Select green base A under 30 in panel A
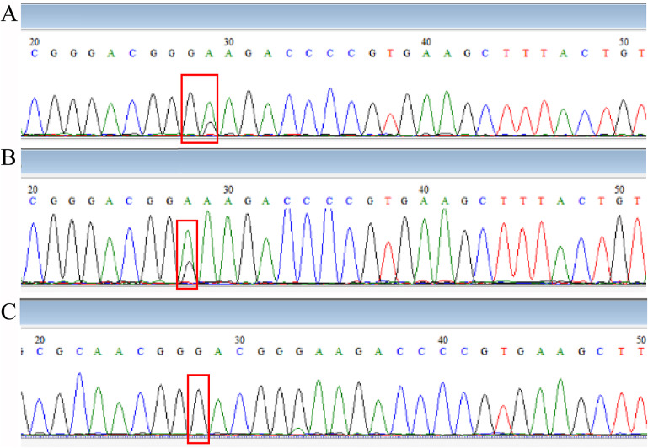 pos(228,53)
